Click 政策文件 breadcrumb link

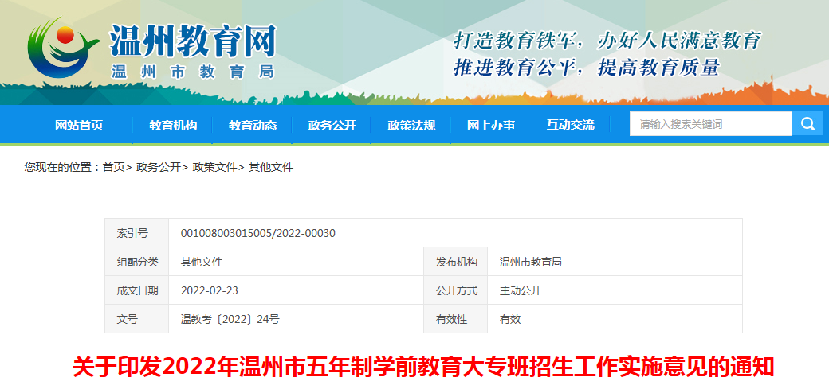click(x=214, y=167)
